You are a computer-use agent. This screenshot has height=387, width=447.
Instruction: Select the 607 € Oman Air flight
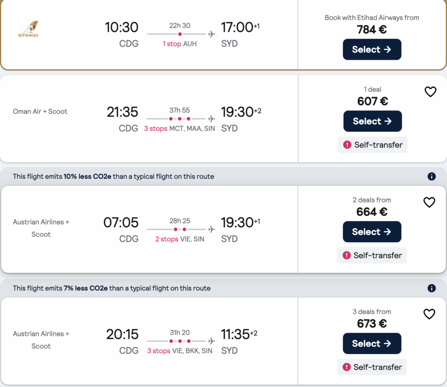[x=372, y=121]
